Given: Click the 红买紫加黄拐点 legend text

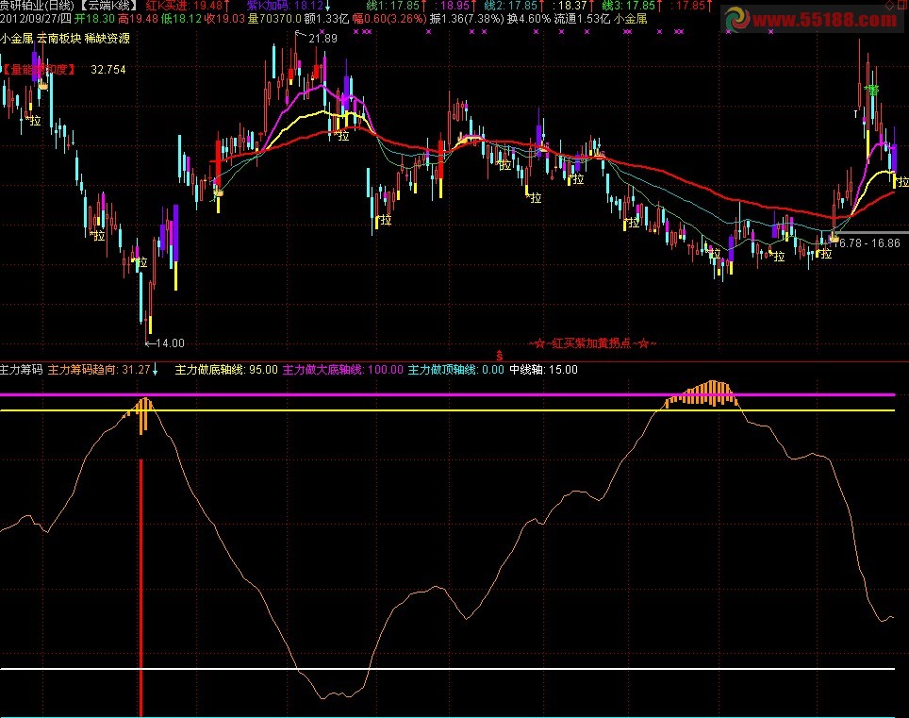Looking at the screenshot, I should tap(592, 343).
